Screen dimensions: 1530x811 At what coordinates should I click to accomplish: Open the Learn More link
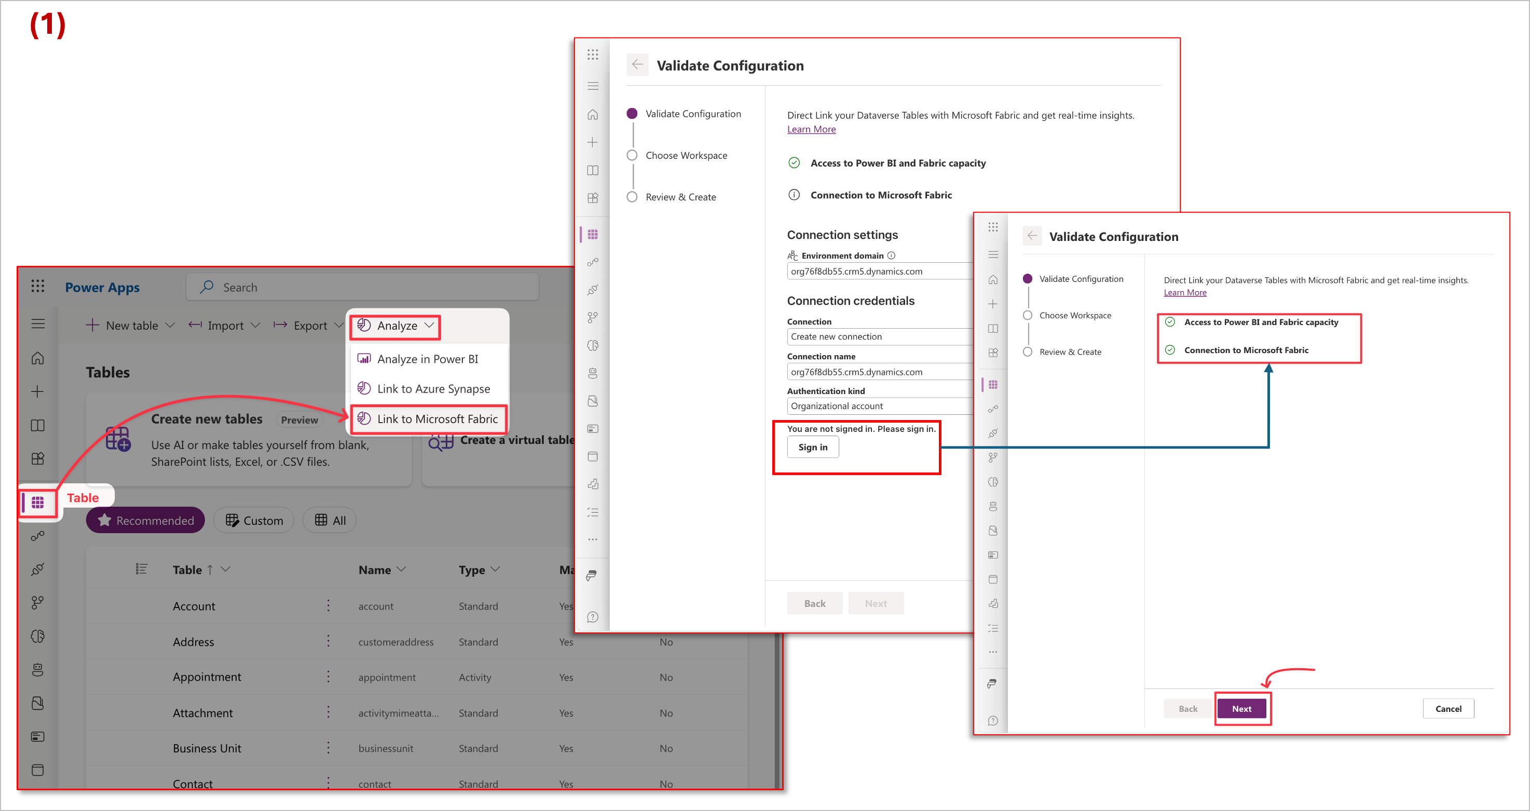click(811, 129)
